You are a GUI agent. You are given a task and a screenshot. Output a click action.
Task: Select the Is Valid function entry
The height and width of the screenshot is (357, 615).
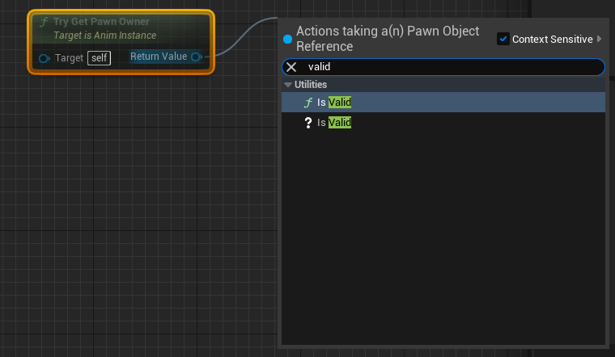click(443, 102)
